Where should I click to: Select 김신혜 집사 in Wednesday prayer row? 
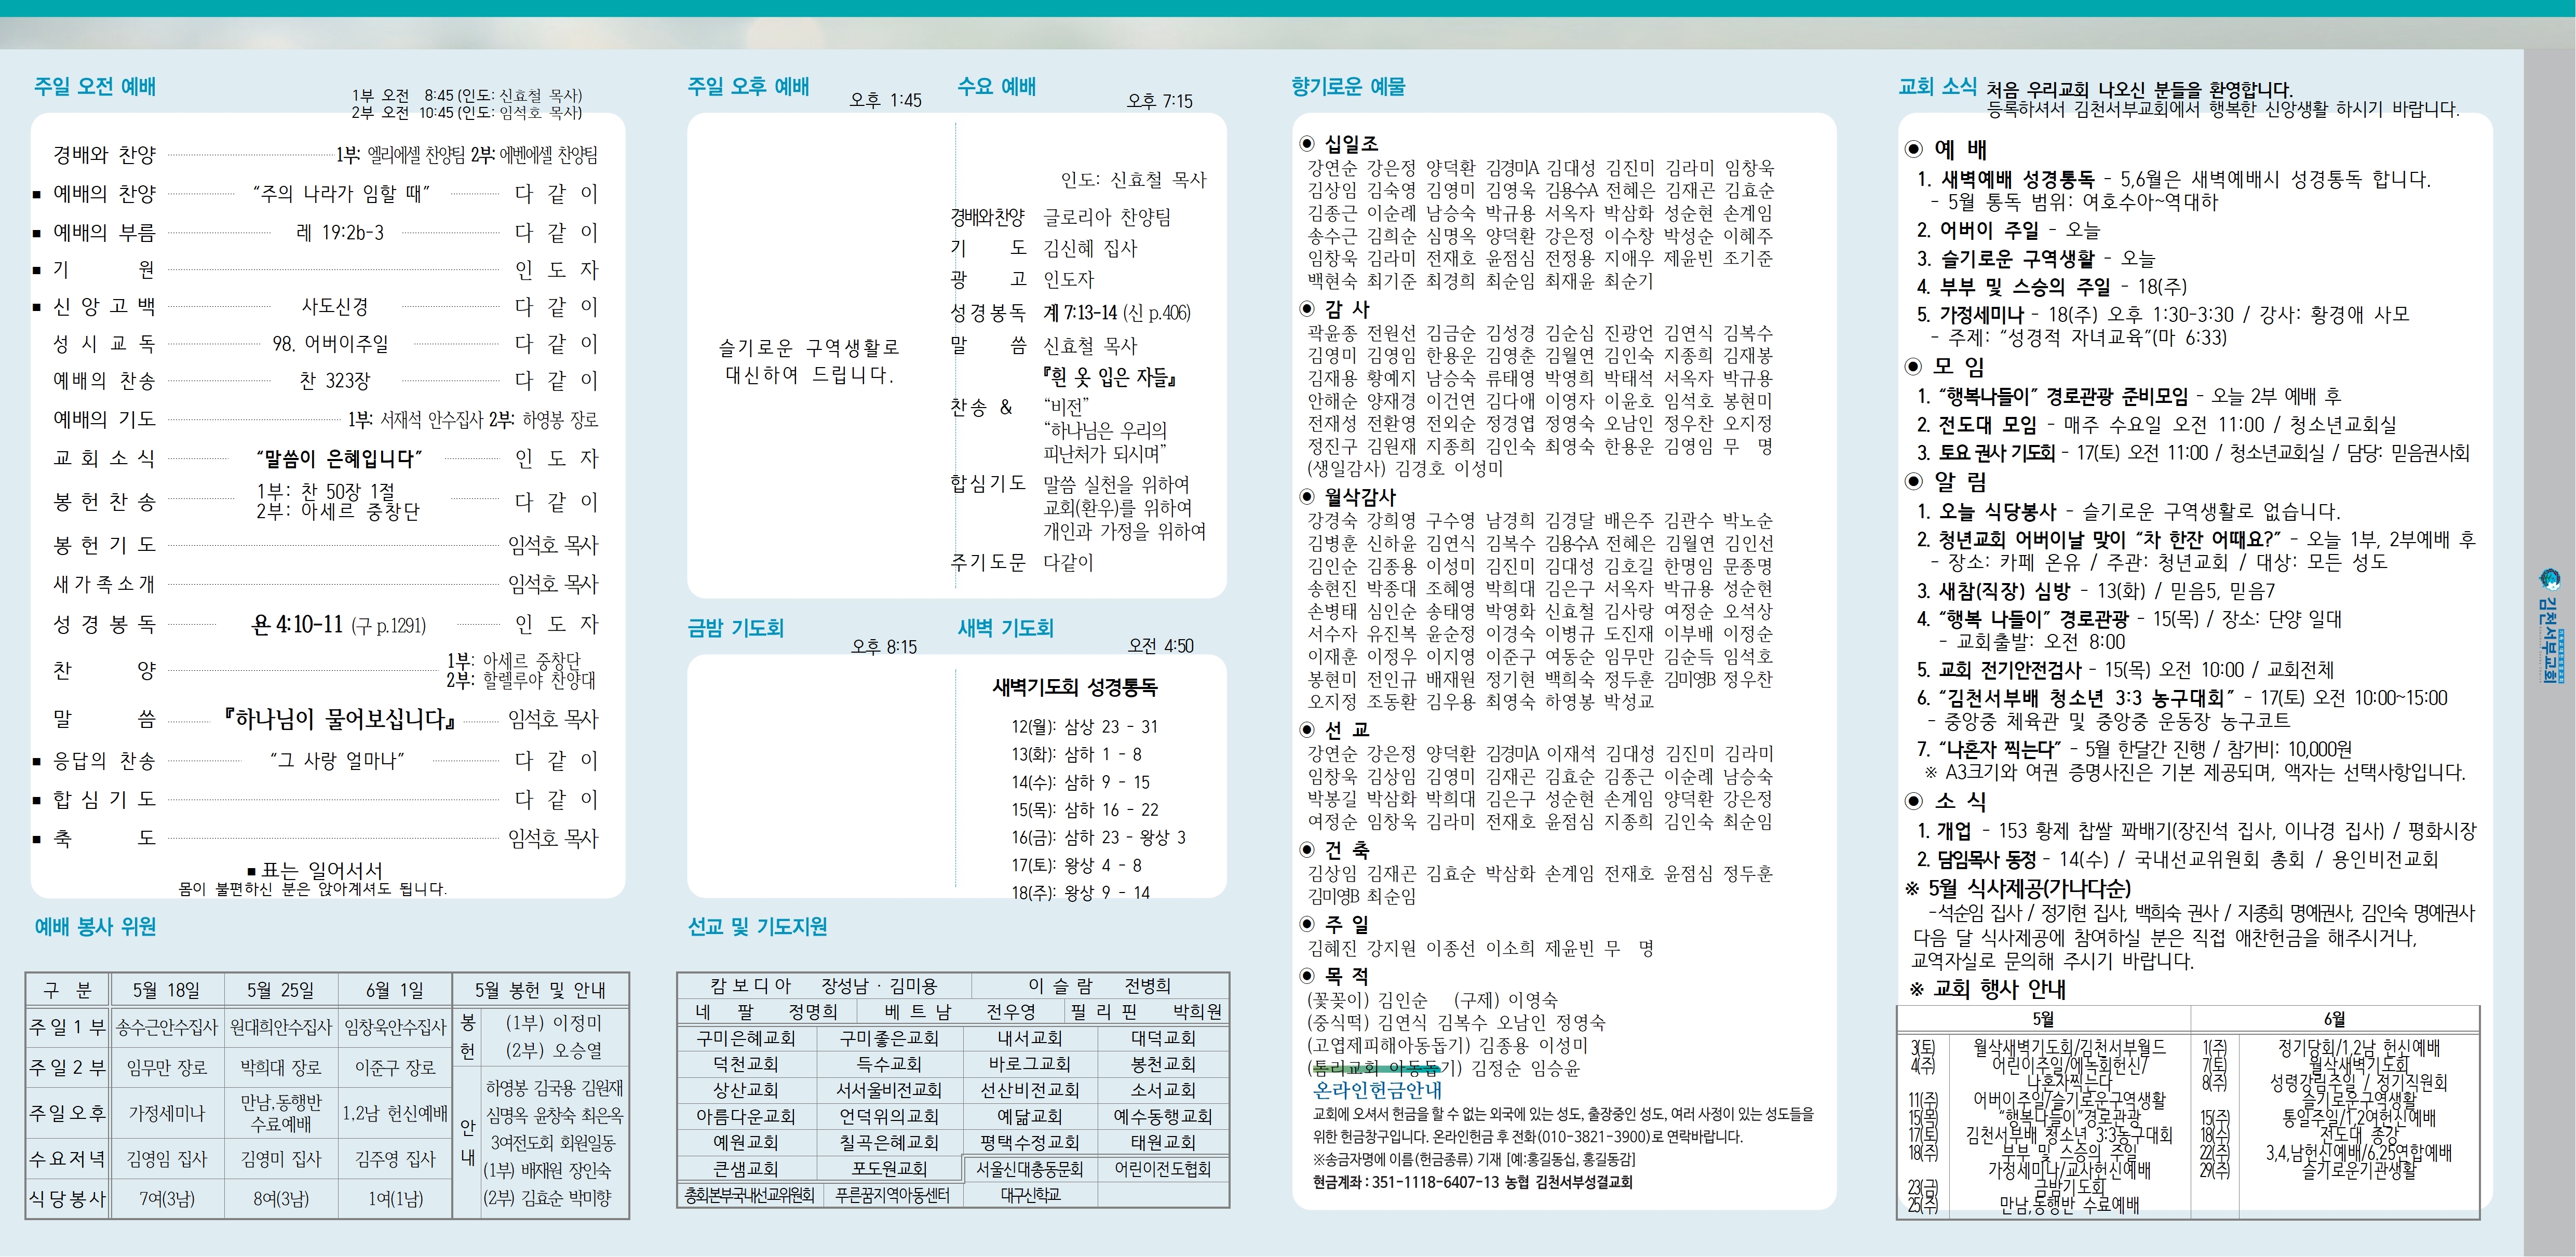1090,248
